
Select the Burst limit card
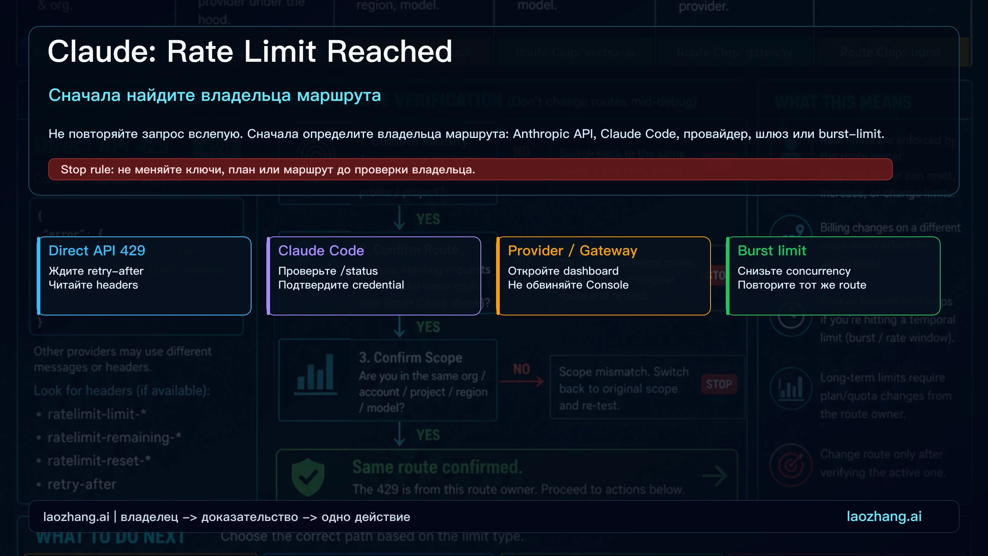(833, 276)
